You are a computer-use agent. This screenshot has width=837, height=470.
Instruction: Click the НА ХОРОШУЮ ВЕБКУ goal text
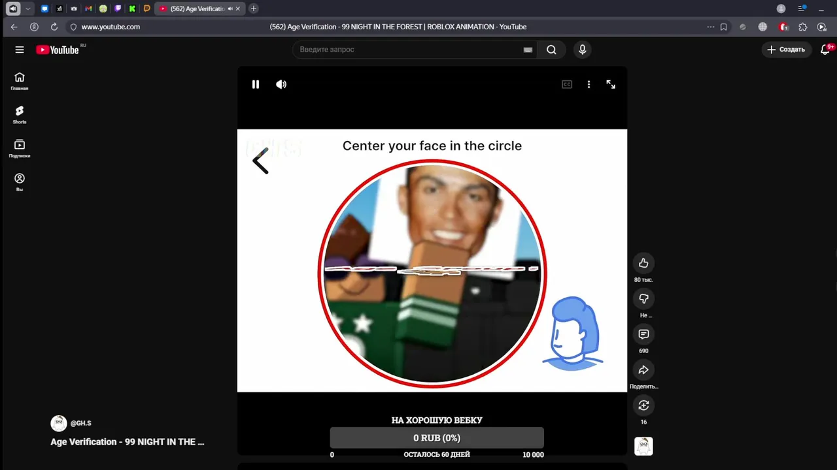(437, 420)
